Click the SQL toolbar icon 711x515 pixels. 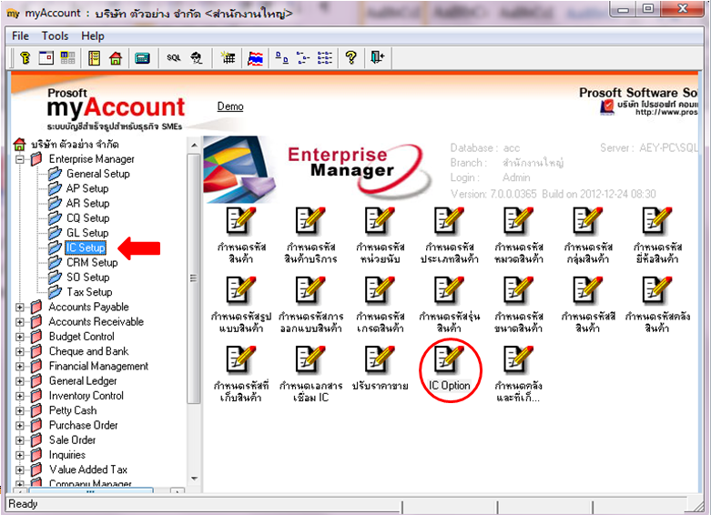[174, 58]
